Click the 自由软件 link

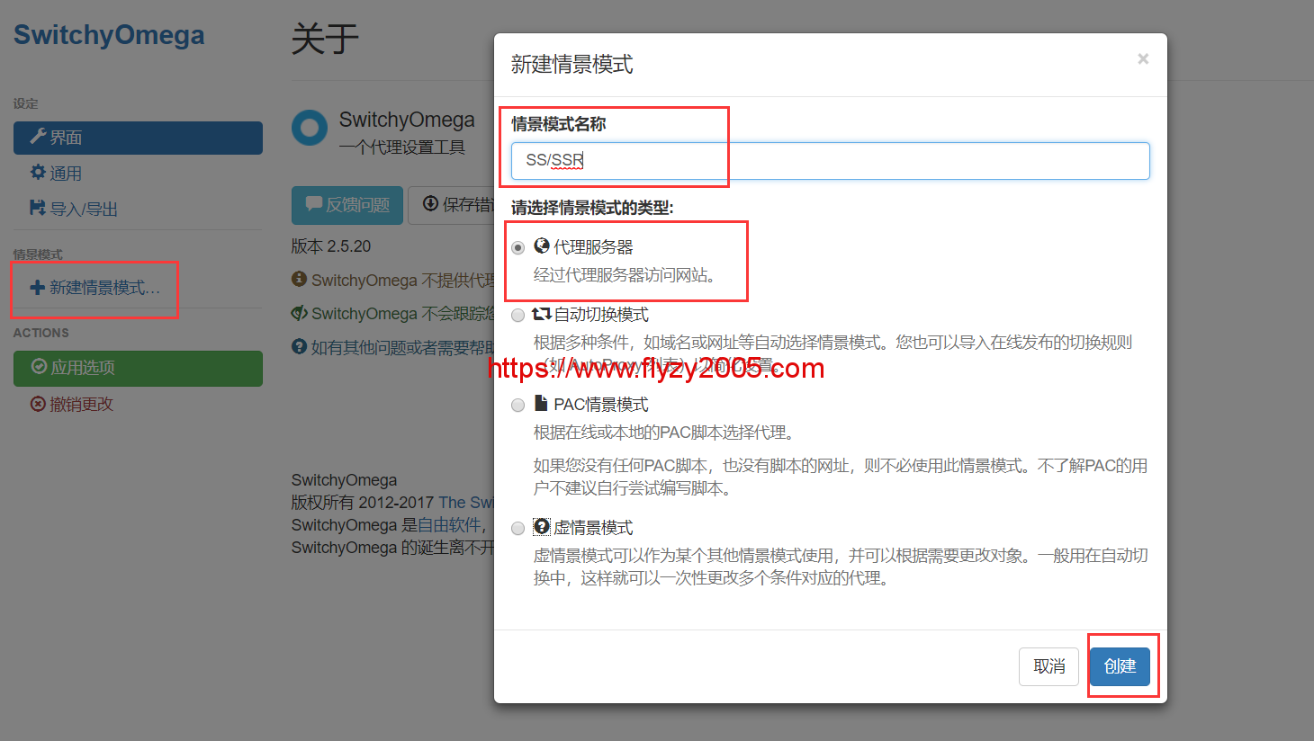450,525
